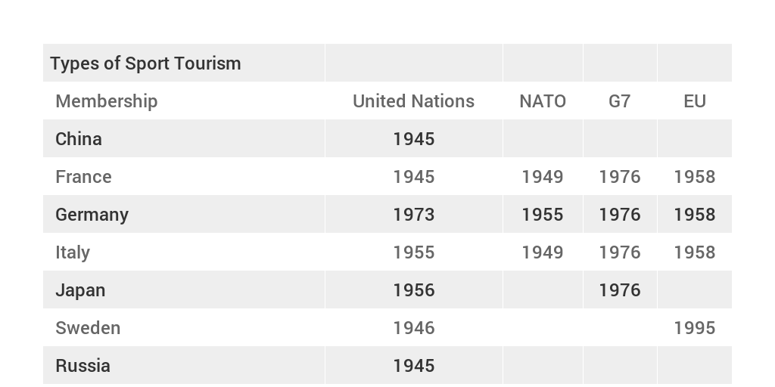The width and height of the screenshot is (775, 387).
Task: Click the United Nations column header
Action: 413,101
